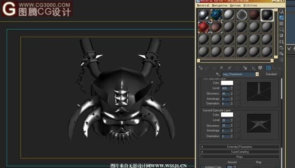Toggle the Ambient Color map checkbox
The height and width of the screenshot is (168, 295).
(202, 167)
